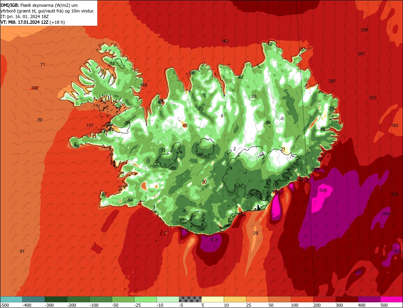Click the value 168 in Húnaflói bay
The image size is (403, 308).
click(x=143, y=85)
